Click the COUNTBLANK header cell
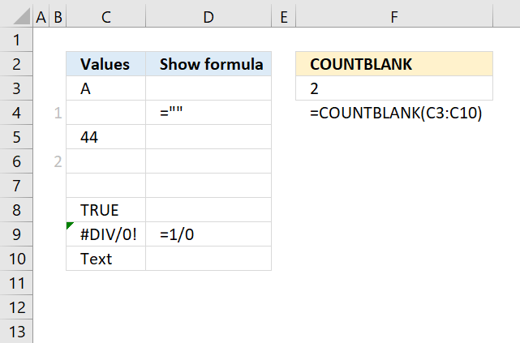Viewport: 520px width, 343px height. [x=394, y=65]
